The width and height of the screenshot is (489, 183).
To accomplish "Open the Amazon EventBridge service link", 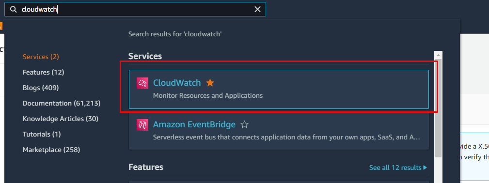I will (x=194, y=125).
